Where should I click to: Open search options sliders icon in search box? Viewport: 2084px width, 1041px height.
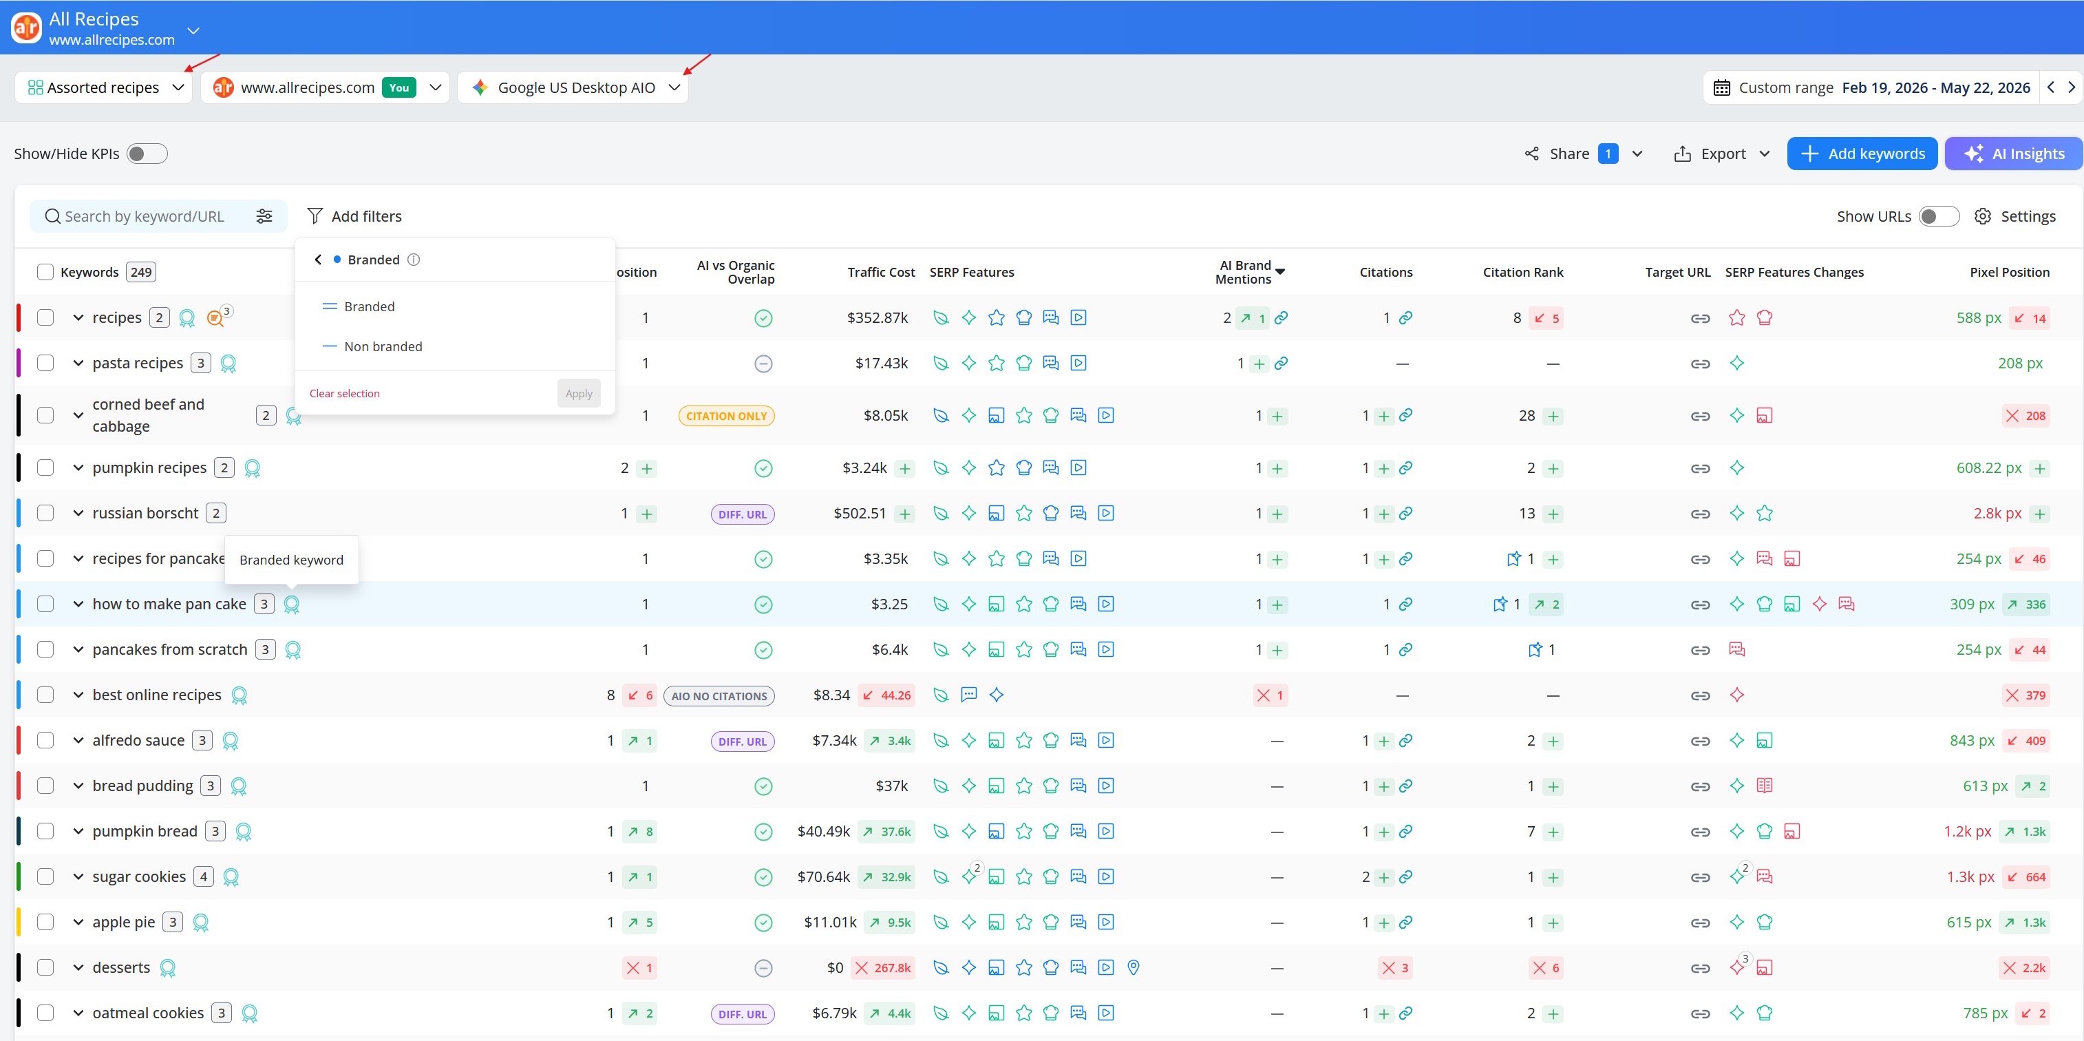(264, 216)
